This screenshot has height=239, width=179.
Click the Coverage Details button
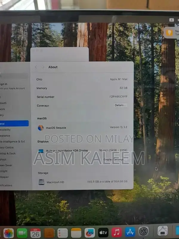(x=121, y=105)
